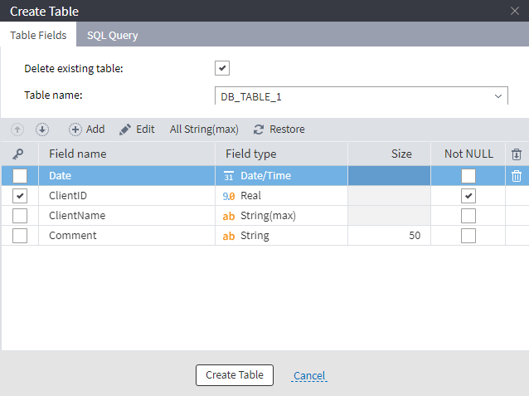Switch to the SQL Query tab
Screen dimensions: 529x396
(112, 35)
